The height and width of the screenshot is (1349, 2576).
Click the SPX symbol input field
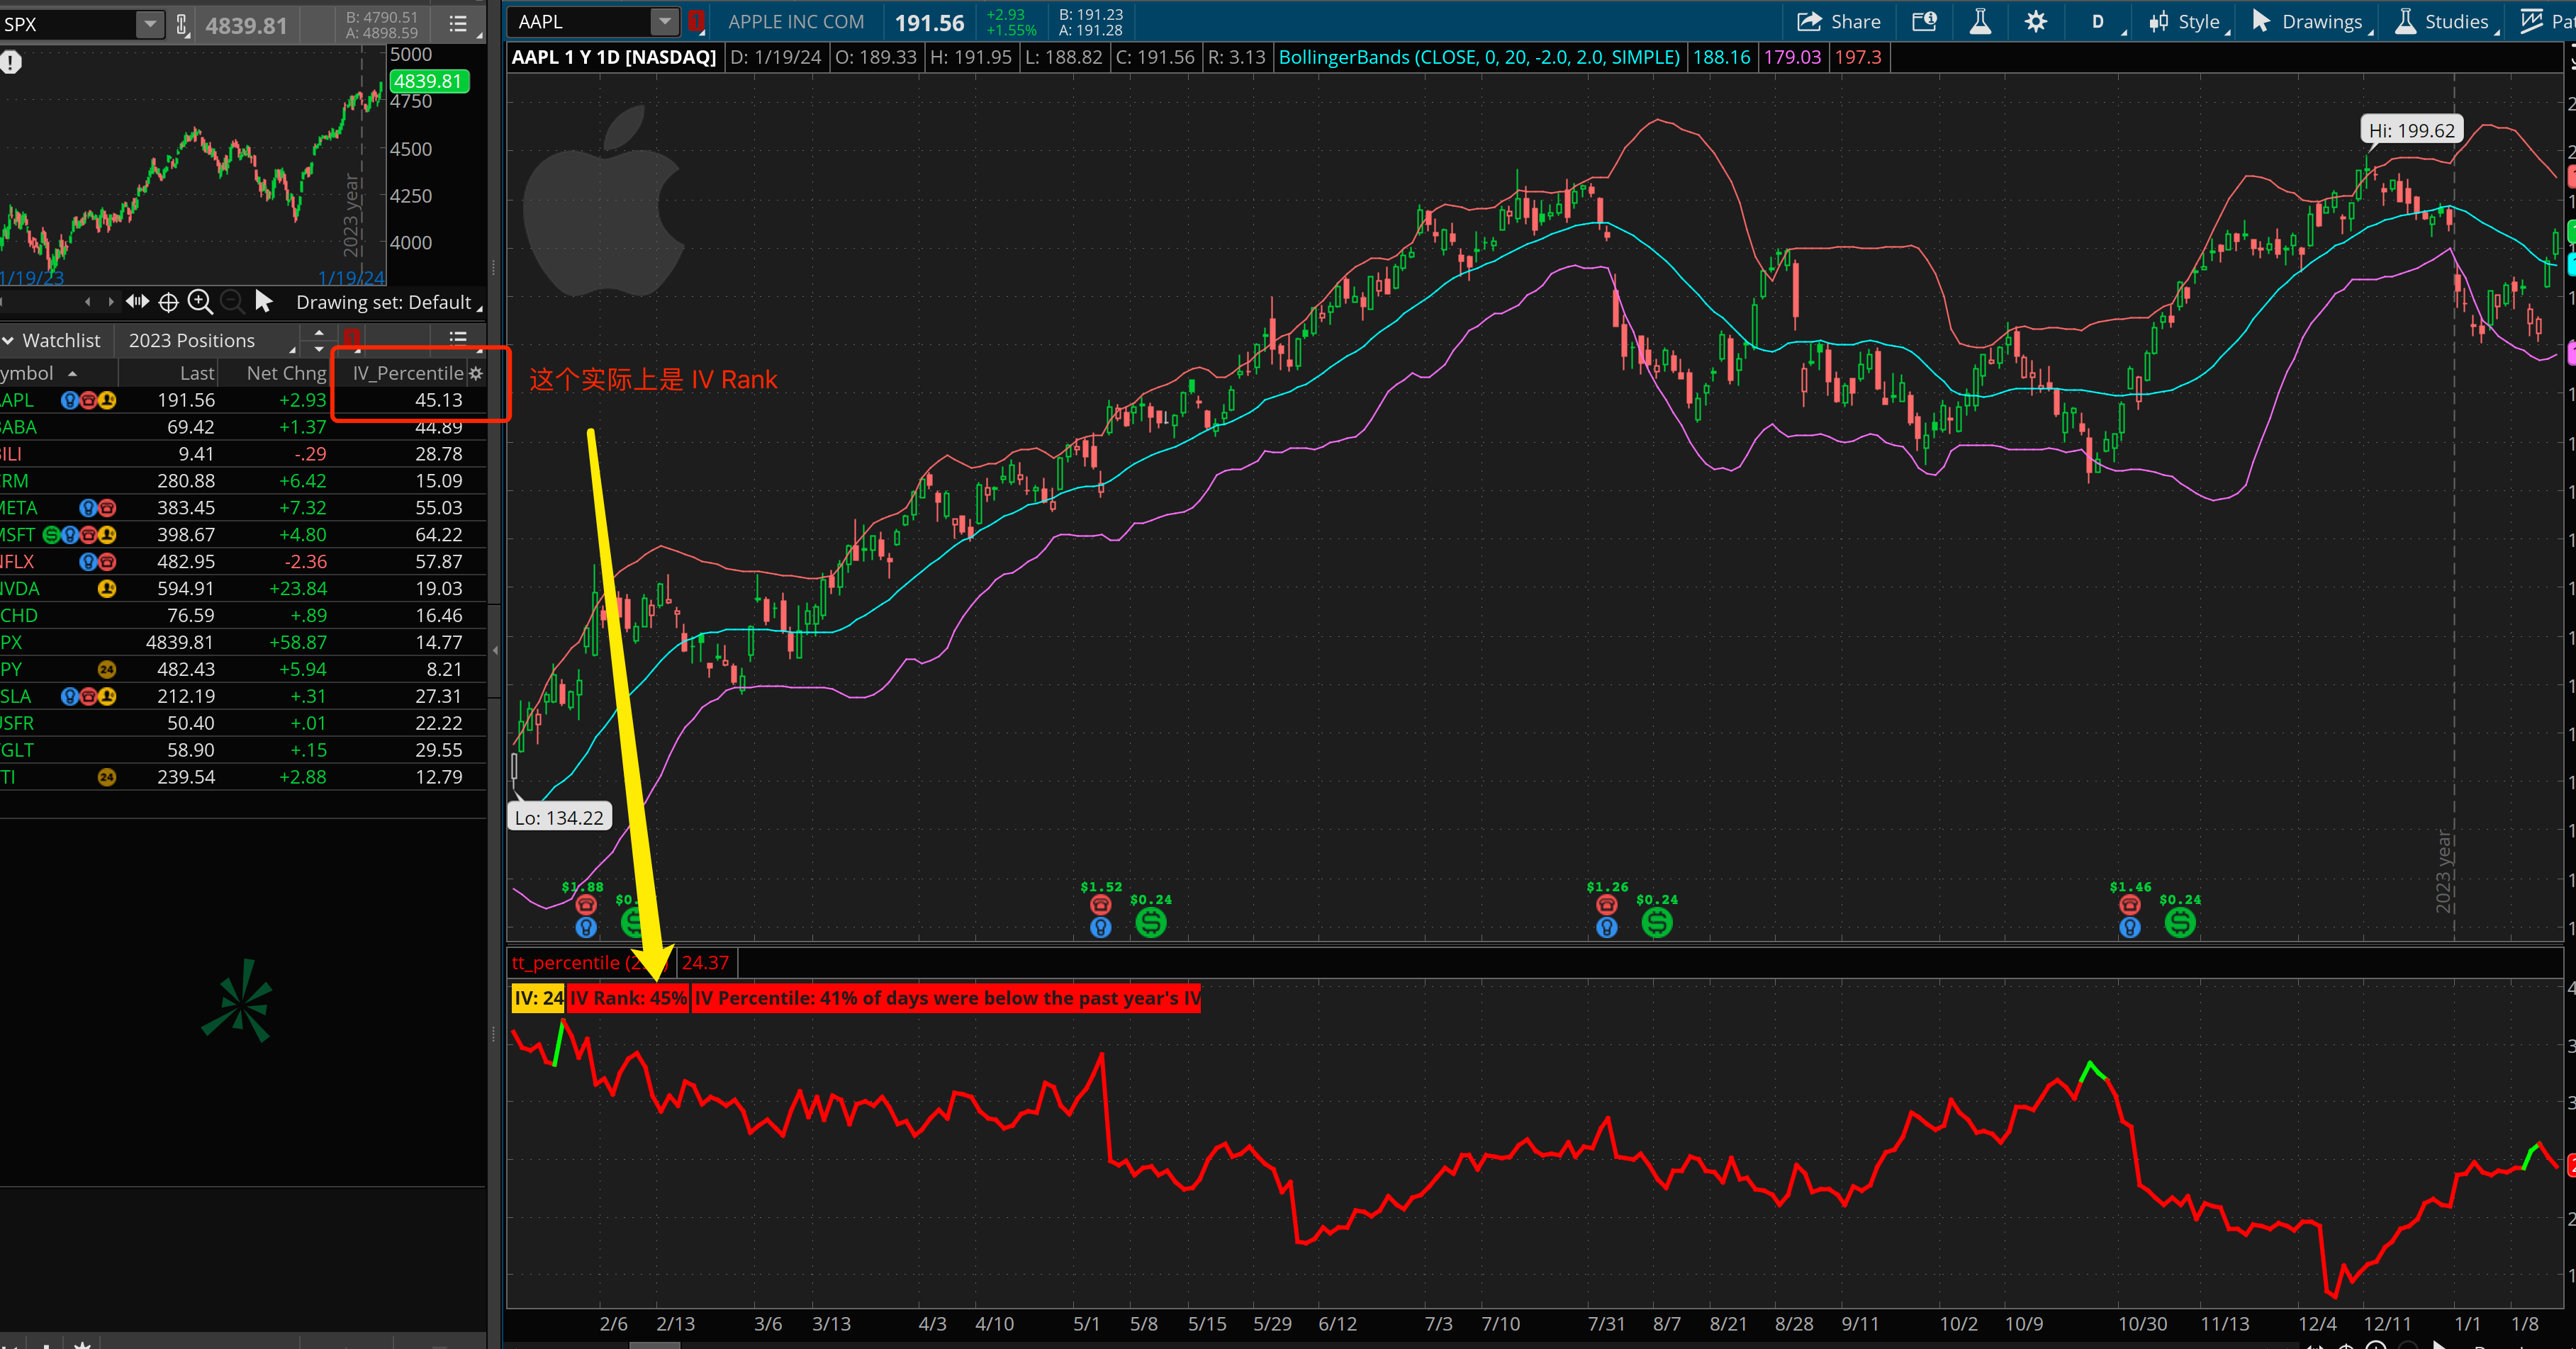pyautogui.click(x=68, y=24)
